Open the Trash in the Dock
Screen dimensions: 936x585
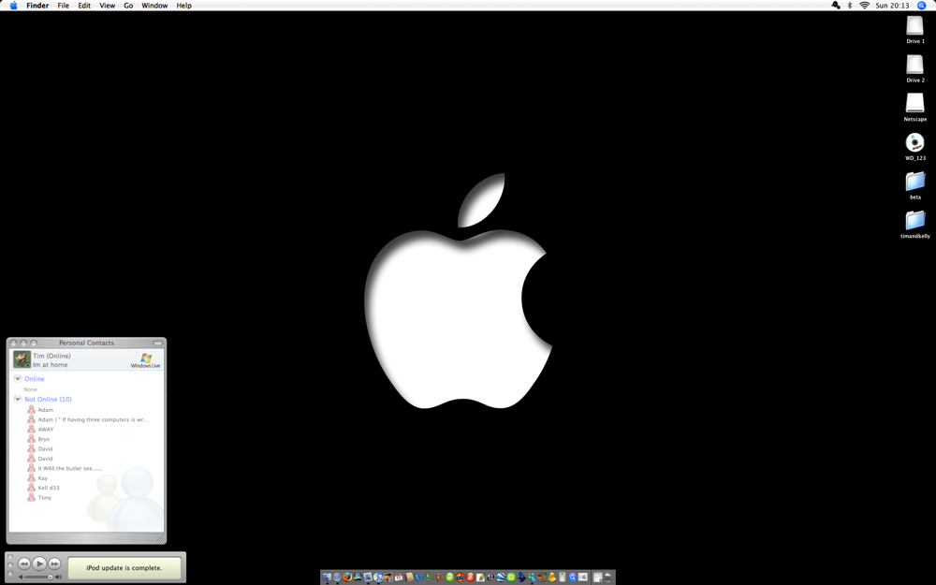coord(607,577)
